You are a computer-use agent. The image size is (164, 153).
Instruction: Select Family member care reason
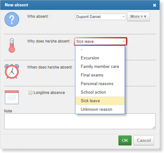click(100, 67)
